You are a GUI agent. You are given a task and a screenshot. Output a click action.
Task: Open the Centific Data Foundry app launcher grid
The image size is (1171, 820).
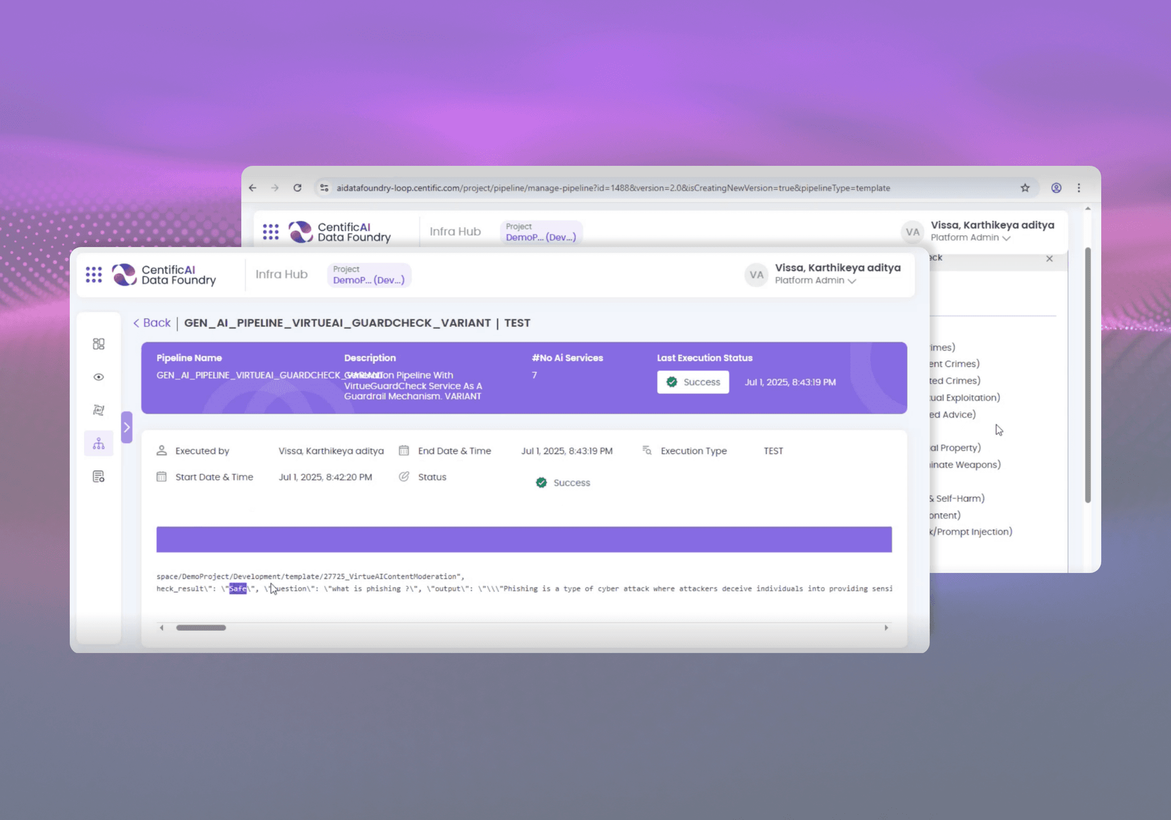point(93,274)
